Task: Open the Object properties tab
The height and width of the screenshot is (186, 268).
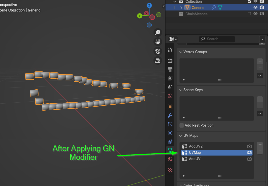Action: tap(170, 107)
